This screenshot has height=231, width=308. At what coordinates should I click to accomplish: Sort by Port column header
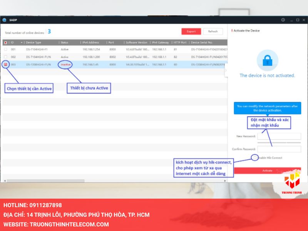pyautogui.click(x=111, y=42)
